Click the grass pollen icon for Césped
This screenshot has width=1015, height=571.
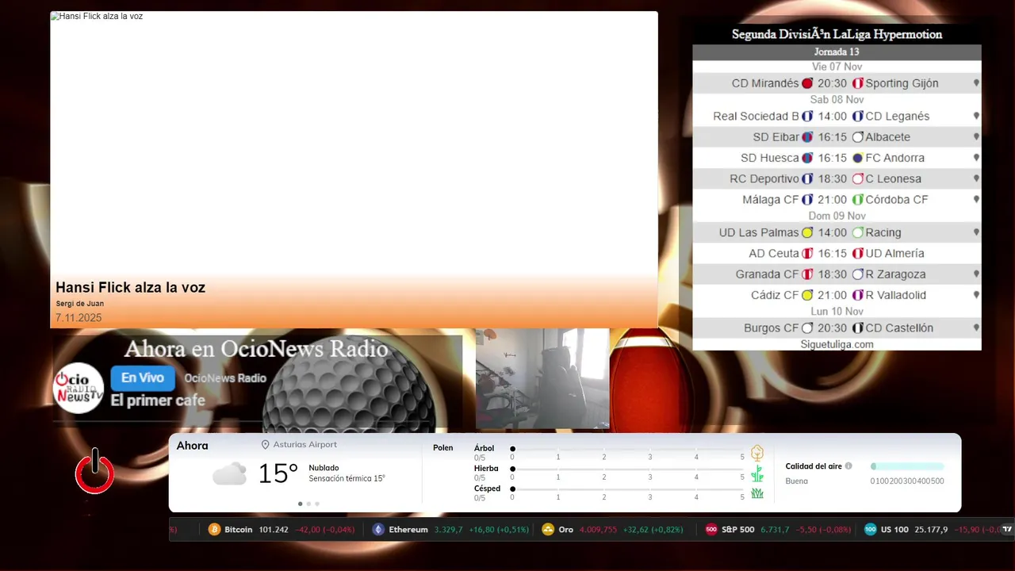click(757, 493)
